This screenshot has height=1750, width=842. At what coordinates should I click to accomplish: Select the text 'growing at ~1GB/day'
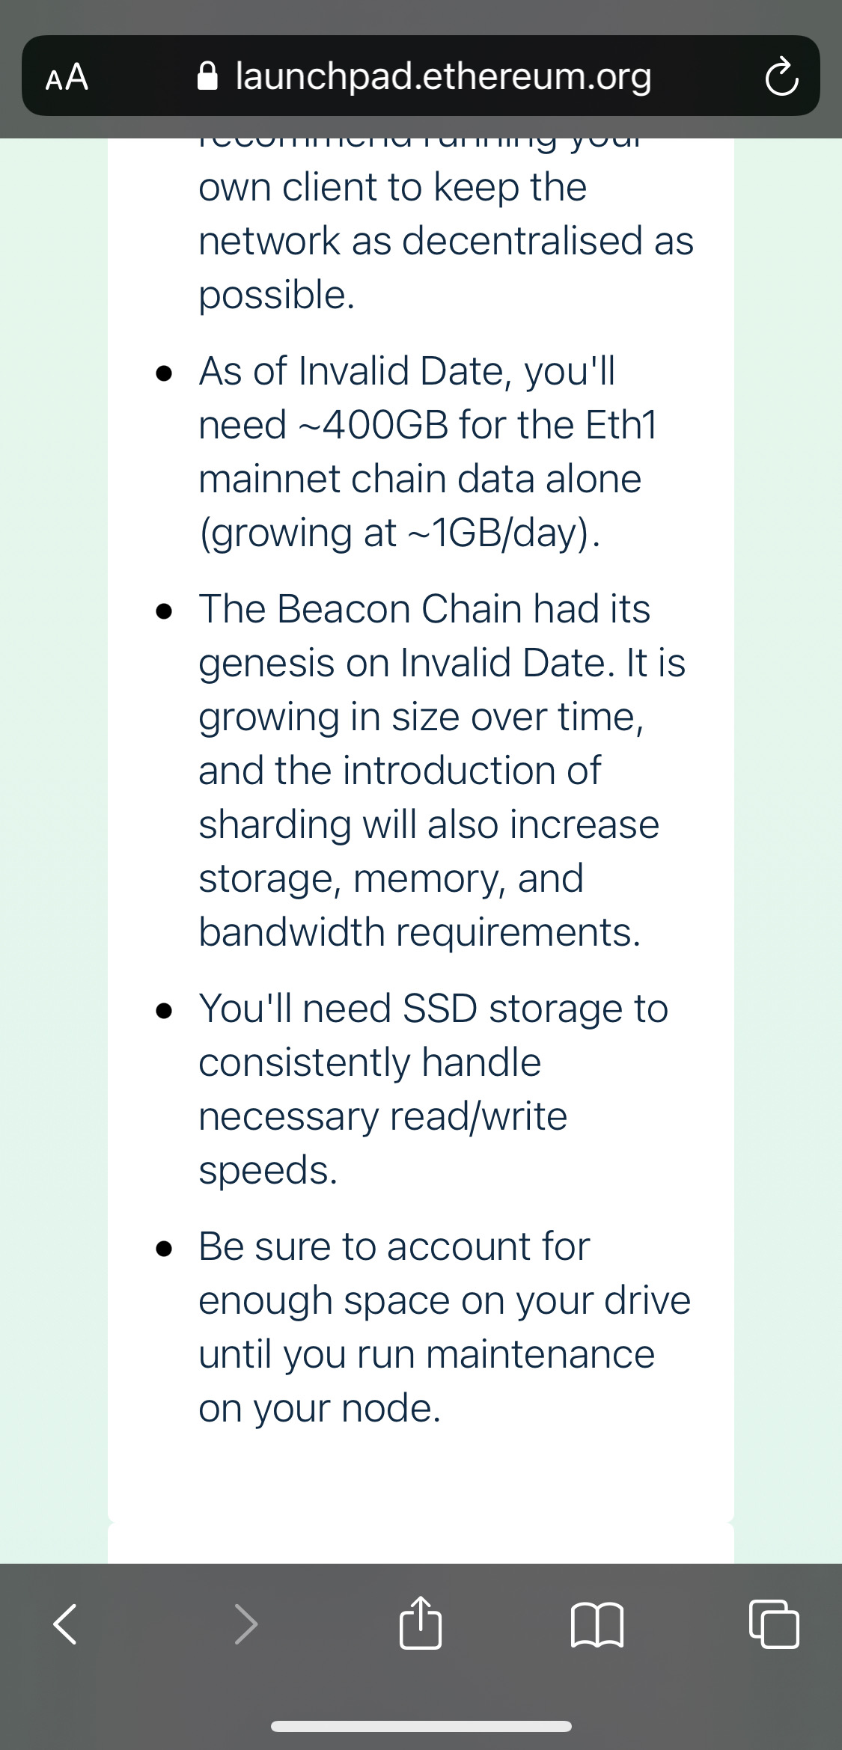(400, 532)
